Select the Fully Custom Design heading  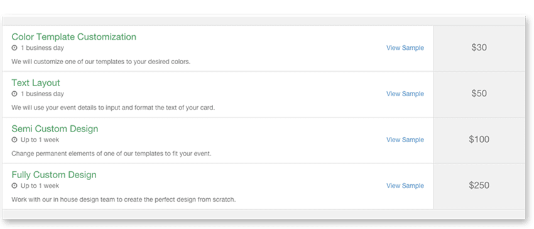[x=54, y=175]
